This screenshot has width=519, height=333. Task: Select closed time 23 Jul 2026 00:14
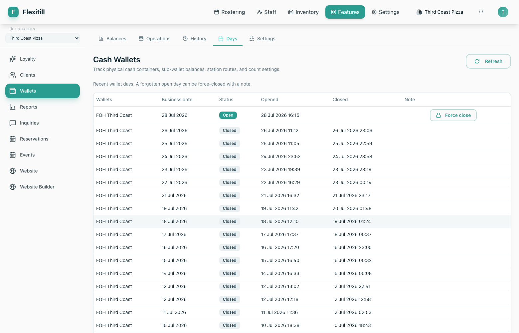pyautogui.click(x=352, y=182)
